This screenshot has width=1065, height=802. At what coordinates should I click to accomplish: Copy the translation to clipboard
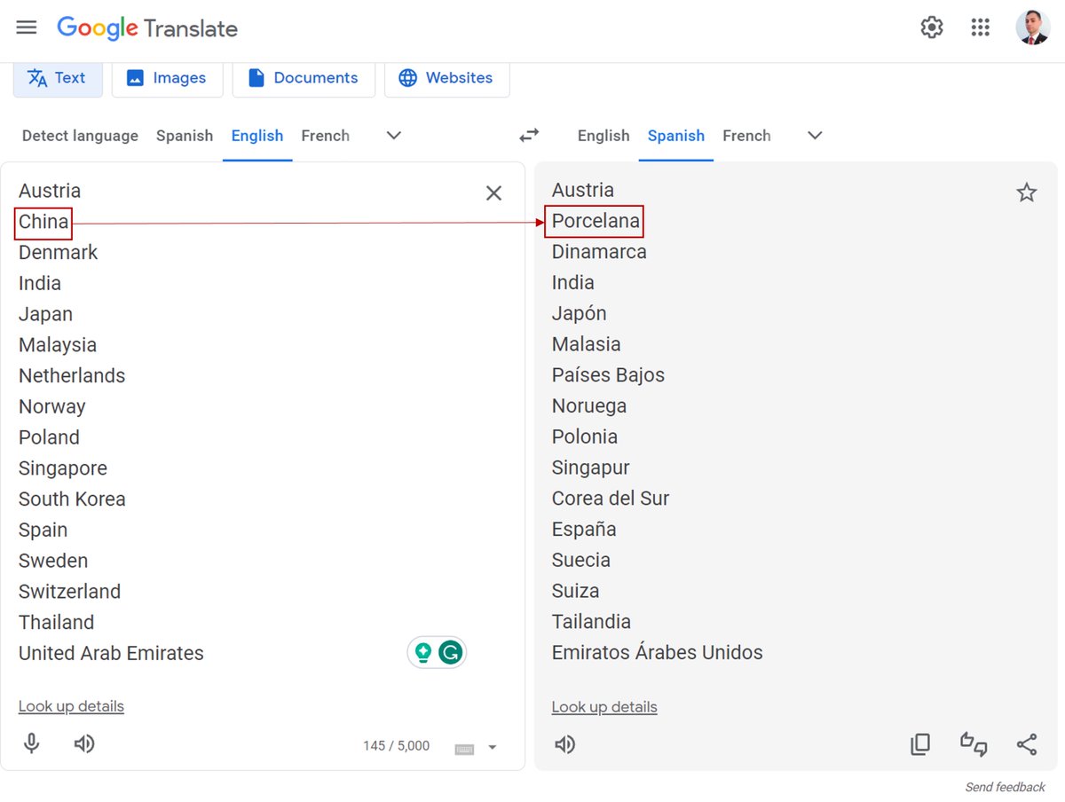point(920,744)
